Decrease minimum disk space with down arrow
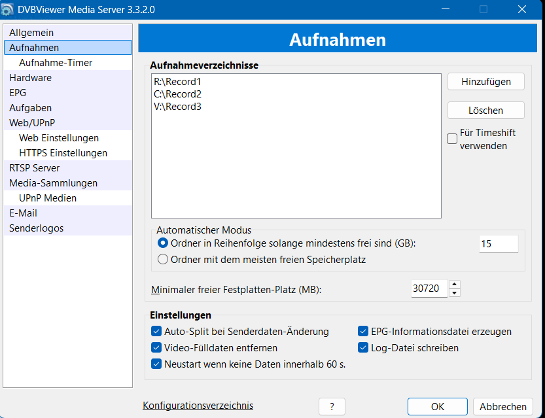Viewport: 545px width, 418px height. click(454, 293)
